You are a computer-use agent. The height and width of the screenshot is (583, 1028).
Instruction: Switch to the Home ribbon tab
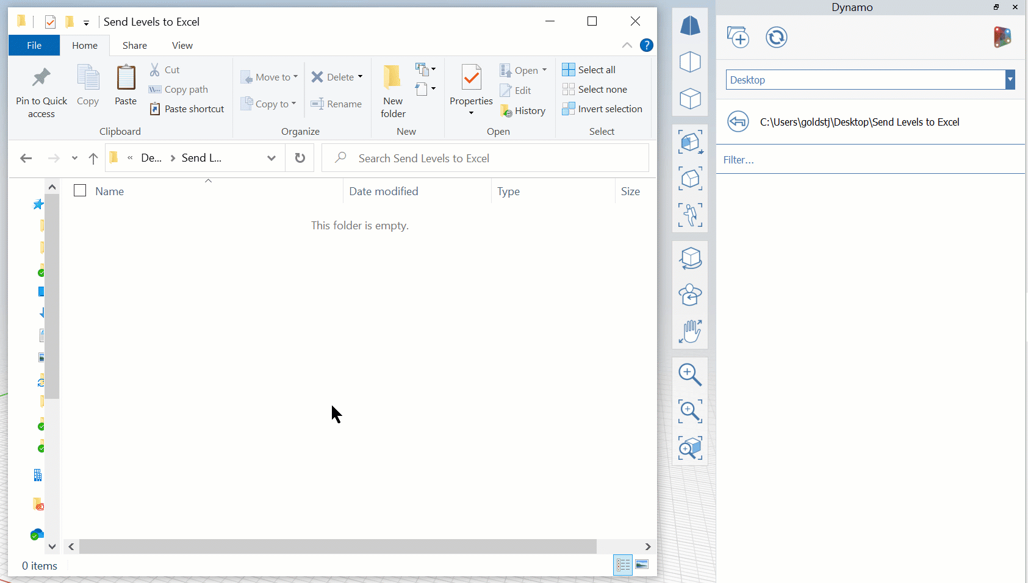85,45
